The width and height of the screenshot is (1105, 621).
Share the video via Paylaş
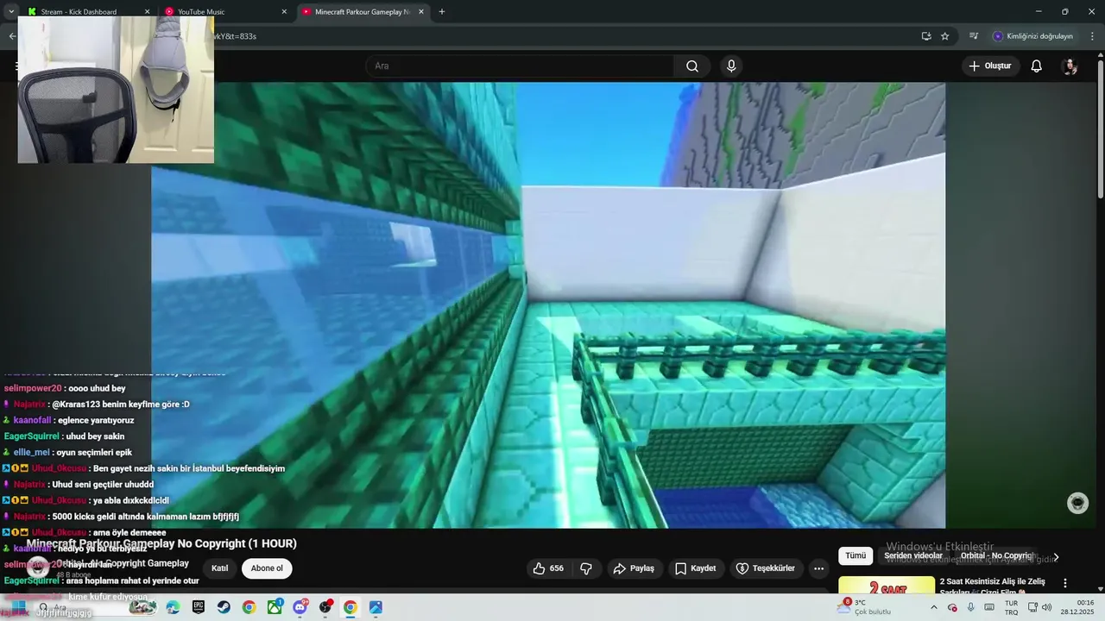634,568
